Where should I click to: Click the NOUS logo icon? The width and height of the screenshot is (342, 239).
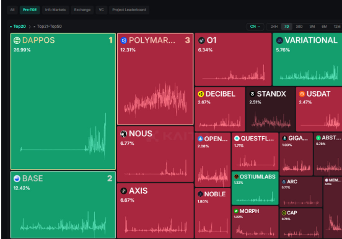click(x=124, y=134)
